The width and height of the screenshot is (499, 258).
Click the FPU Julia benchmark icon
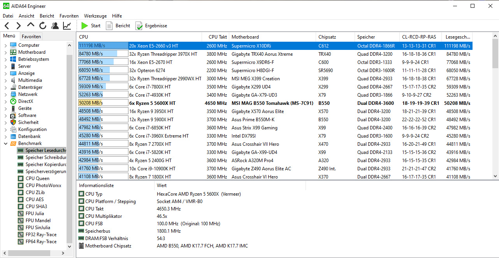pyautogui.click(x=21, y=214)
